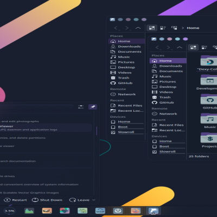This screenshot has height=217, width=217.
Task: Go back in the front Dolphin window
Action: [158, 48]
